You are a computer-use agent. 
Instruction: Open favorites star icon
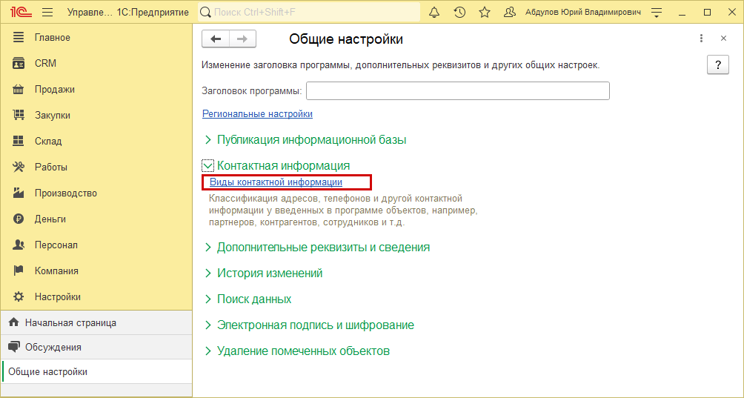point(485,12)
